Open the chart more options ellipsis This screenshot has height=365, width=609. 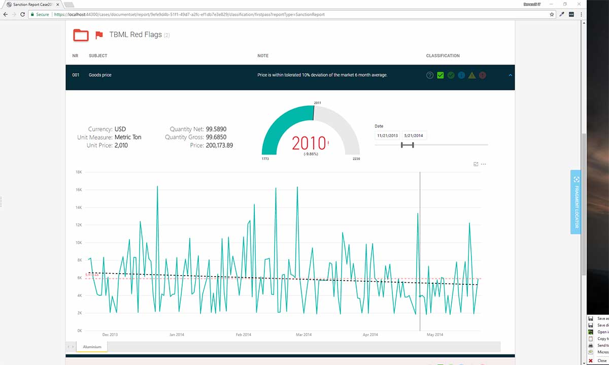484,164
